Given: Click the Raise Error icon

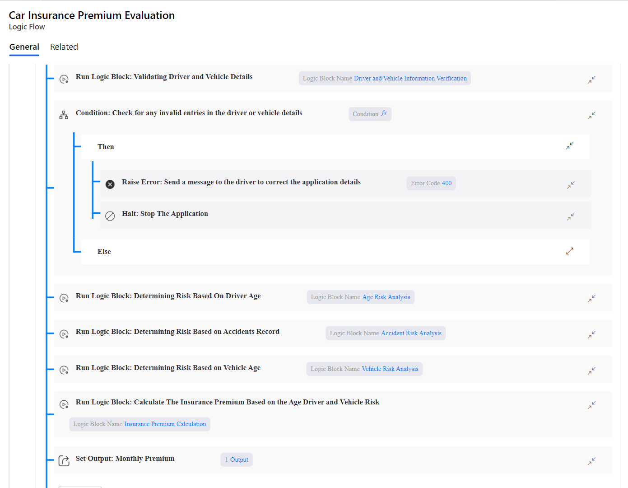Looking at the screenshot, I should coord(110,184).
